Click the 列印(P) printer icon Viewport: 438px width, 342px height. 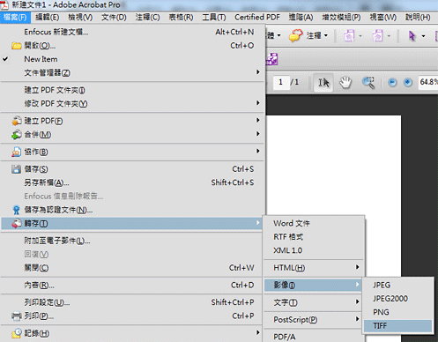[17, 316]
